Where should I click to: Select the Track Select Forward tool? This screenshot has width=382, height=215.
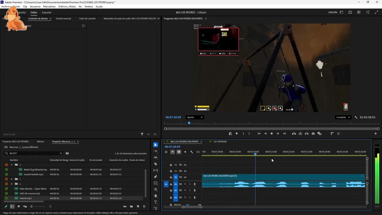click(x=155, y=151)
